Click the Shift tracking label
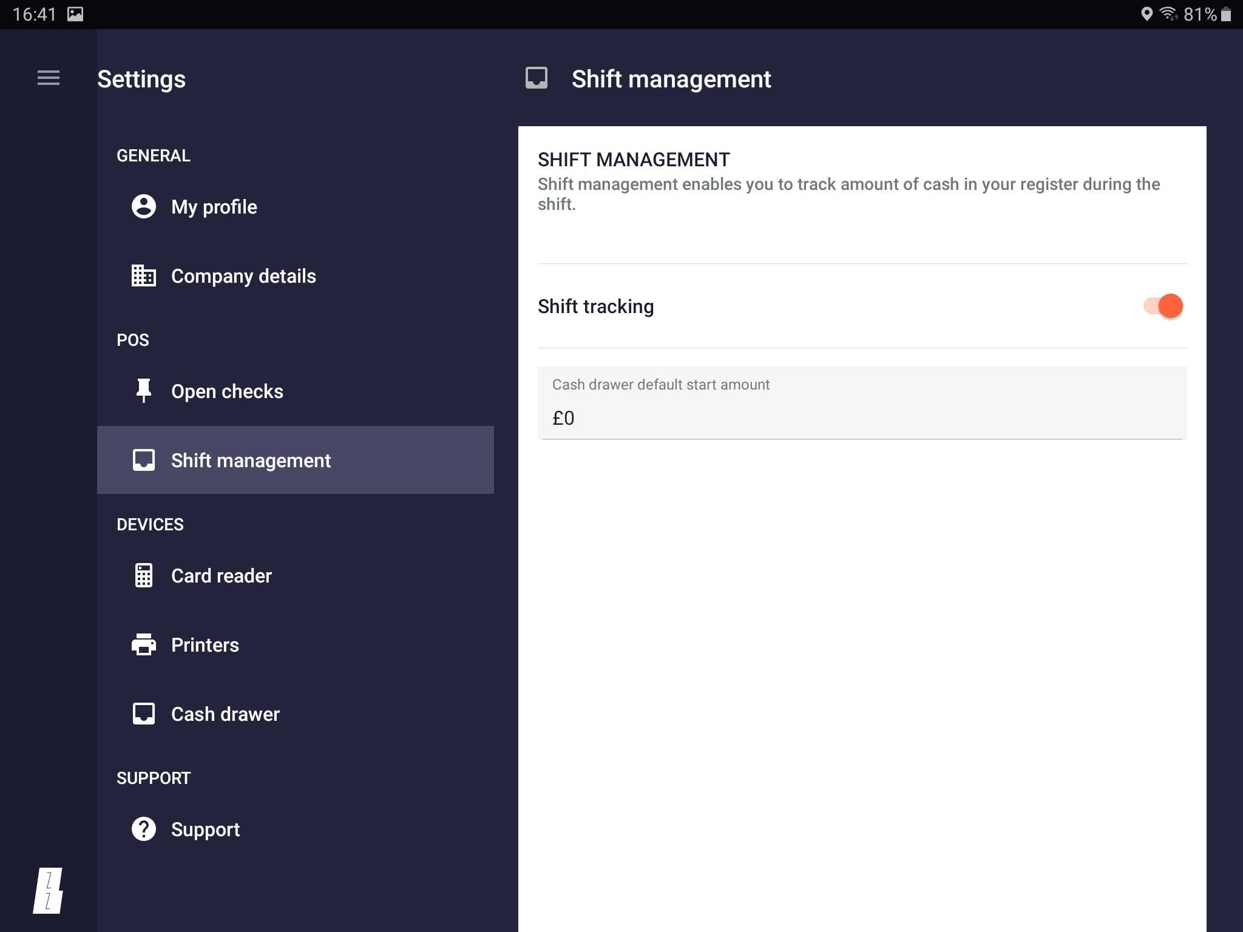 595,306
